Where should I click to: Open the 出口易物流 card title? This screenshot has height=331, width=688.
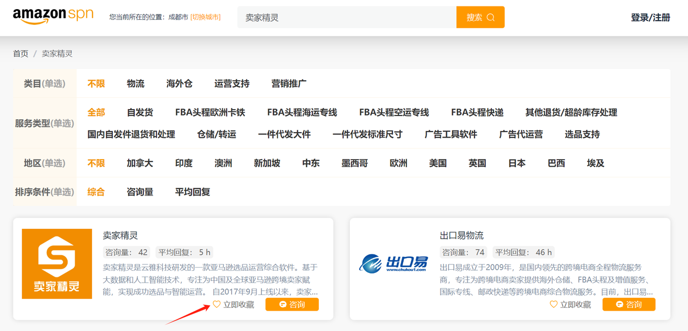[x=462, y=235]
